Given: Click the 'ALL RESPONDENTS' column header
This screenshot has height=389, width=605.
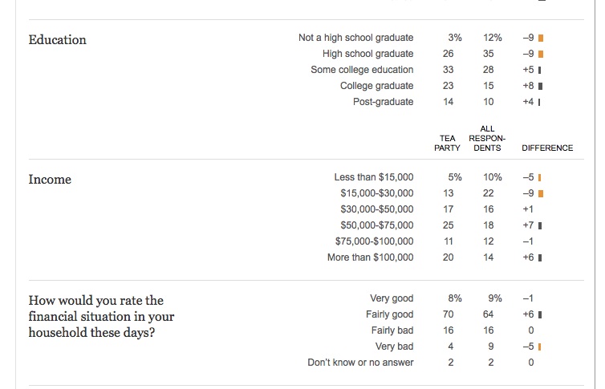Looking at the screenshot, I should (485, 138).
